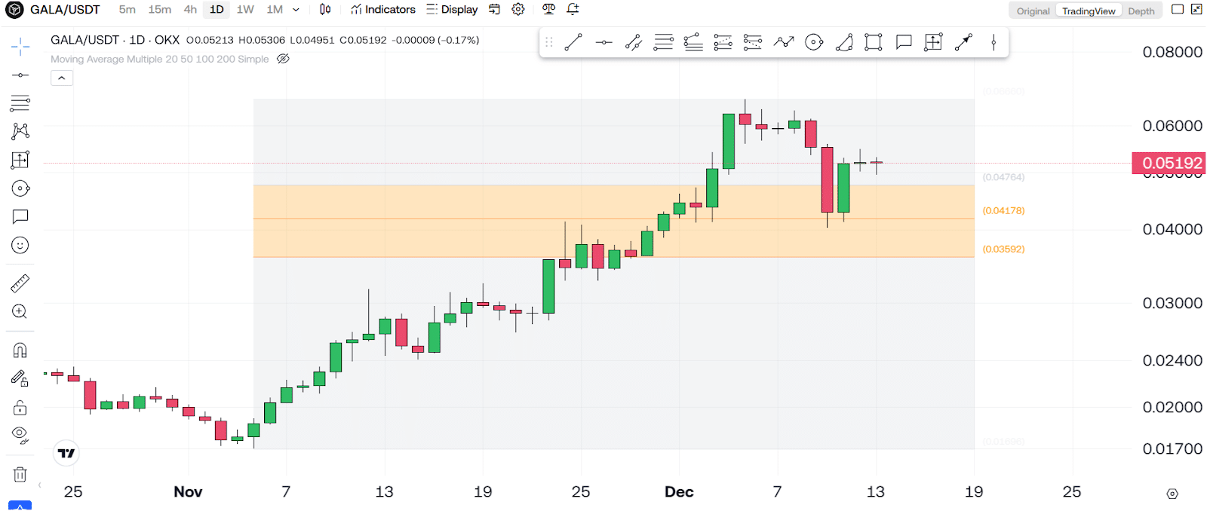Pick the price range tool in floating toolbar
The width and height of the screenshot is (1207, 511).
pyautogui.click(x=933, y=42)
